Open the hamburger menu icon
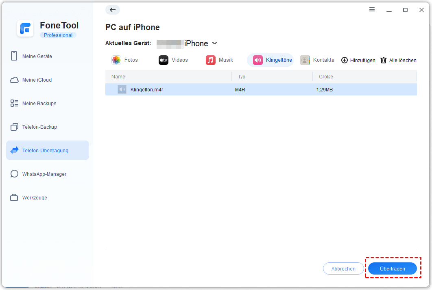 point(372,10)
